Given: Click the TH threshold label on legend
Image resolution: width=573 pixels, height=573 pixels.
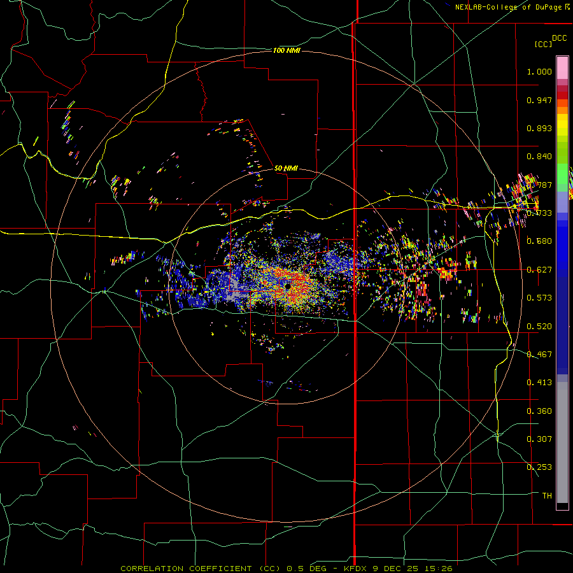Looking at the screenshot, I should click(547, 496).
